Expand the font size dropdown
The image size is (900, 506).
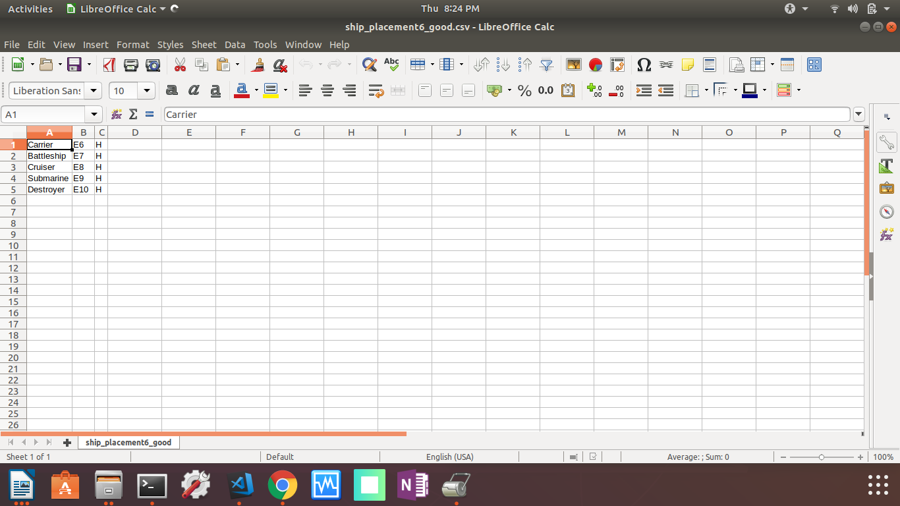coord(146,90)
